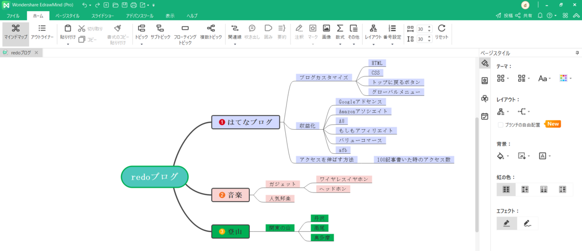Increase horizontal spacing stepper value

[430, 27]
